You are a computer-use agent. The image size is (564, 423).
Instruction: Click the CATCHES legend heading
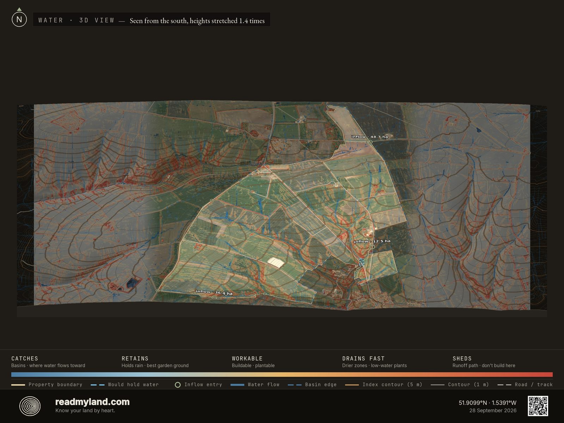click(x=25, y=358)
